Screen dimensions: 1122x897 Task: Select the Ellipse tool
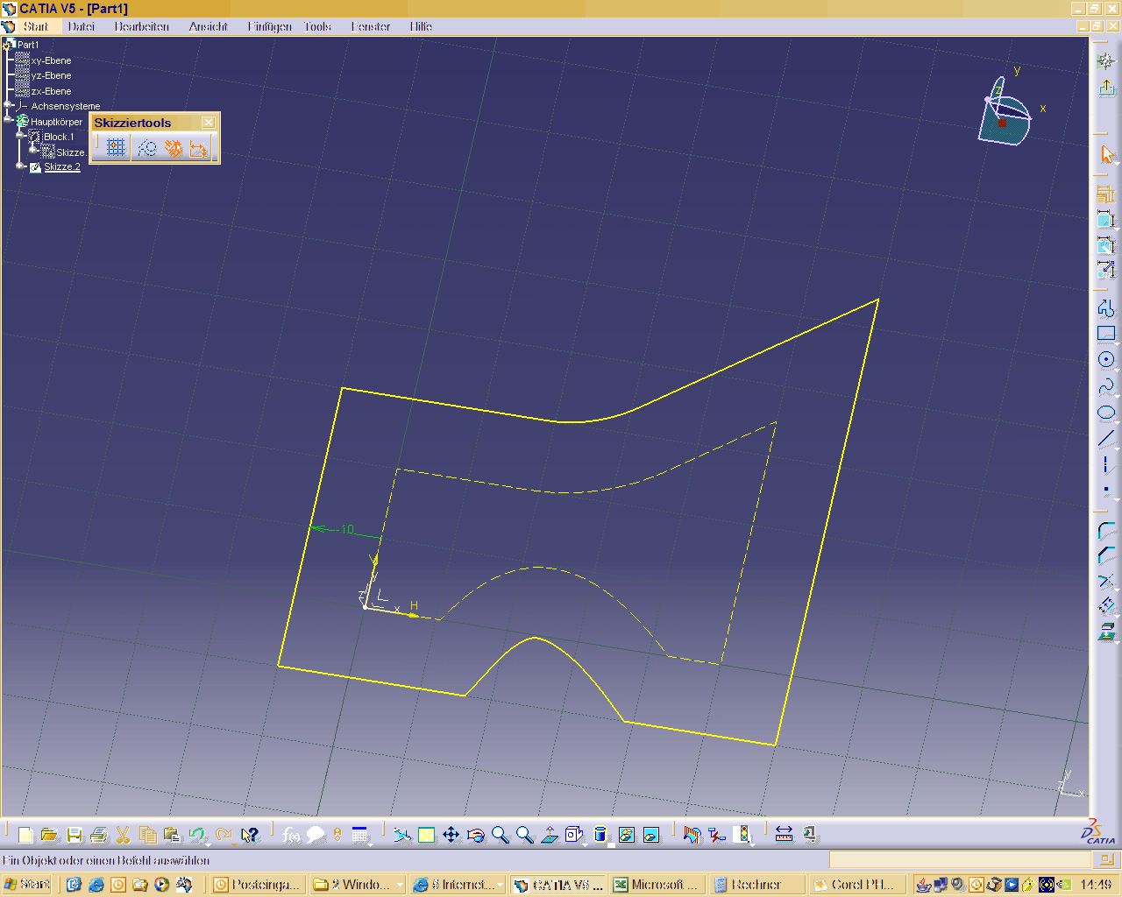point(1106,413)
